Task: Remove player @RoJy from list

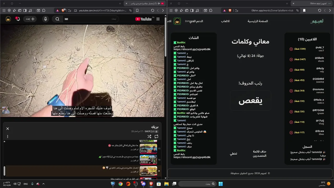Action: 291,70
